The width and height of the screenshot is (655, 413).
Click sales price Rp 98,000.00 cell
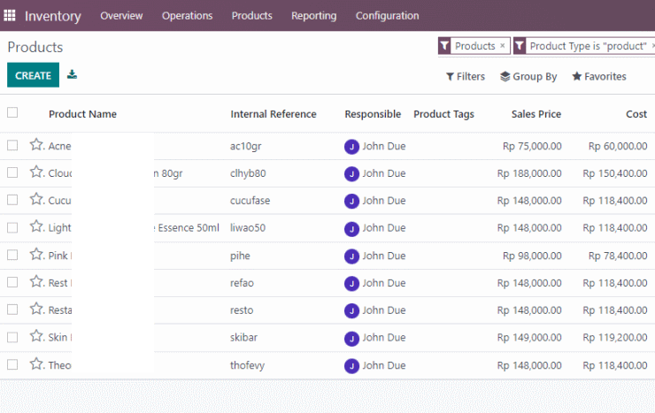click(x=532, y=256)
